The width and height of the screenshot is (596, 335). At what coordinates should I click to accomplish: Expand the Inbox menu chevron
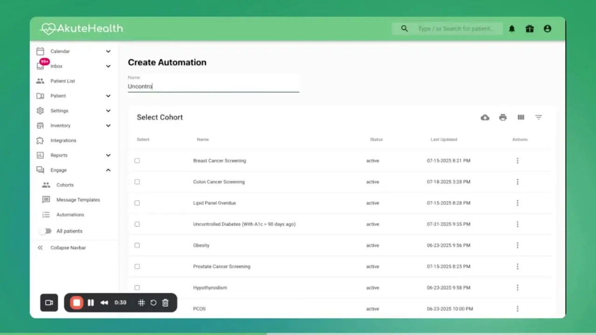pos(108,66)
